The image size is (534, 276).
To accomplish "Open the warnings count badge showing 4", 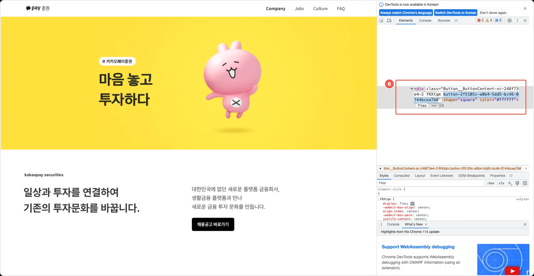I will 489,20.
